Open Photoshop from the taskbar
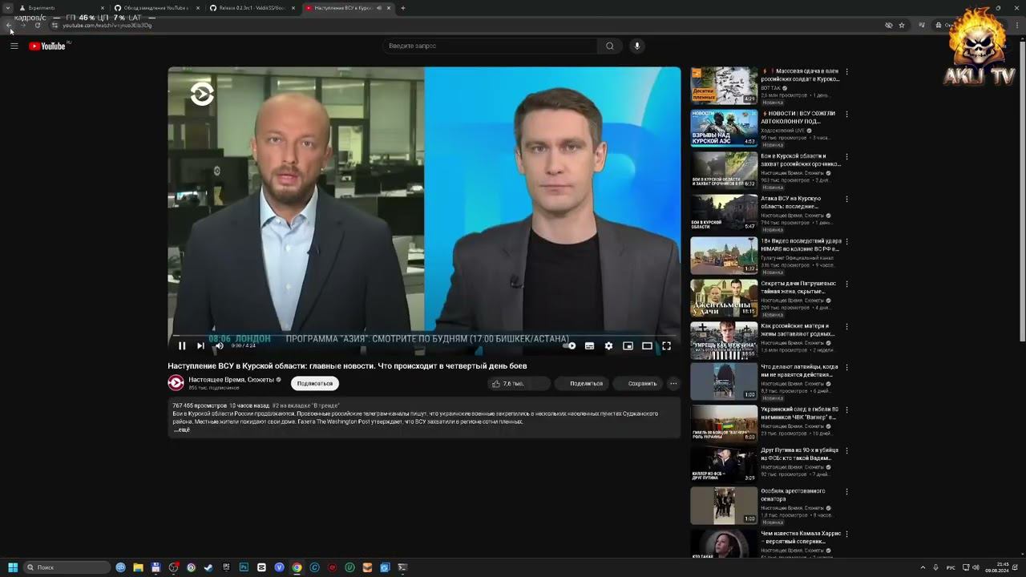 [244, 567]
